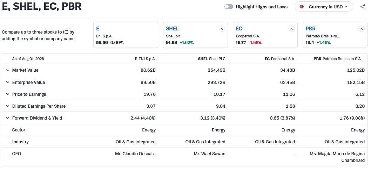The image size is (371, 172).
Task: Click the EC Ecopetrol S.A. column header
Action: pyautogui.click(x=280, y=59)
